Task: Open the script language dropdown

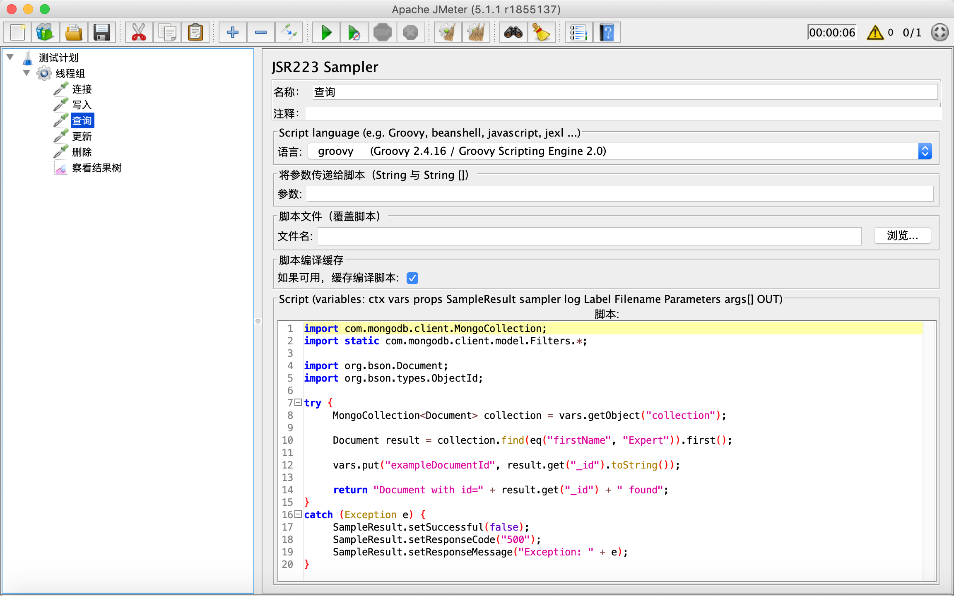Action: (925, 151)
